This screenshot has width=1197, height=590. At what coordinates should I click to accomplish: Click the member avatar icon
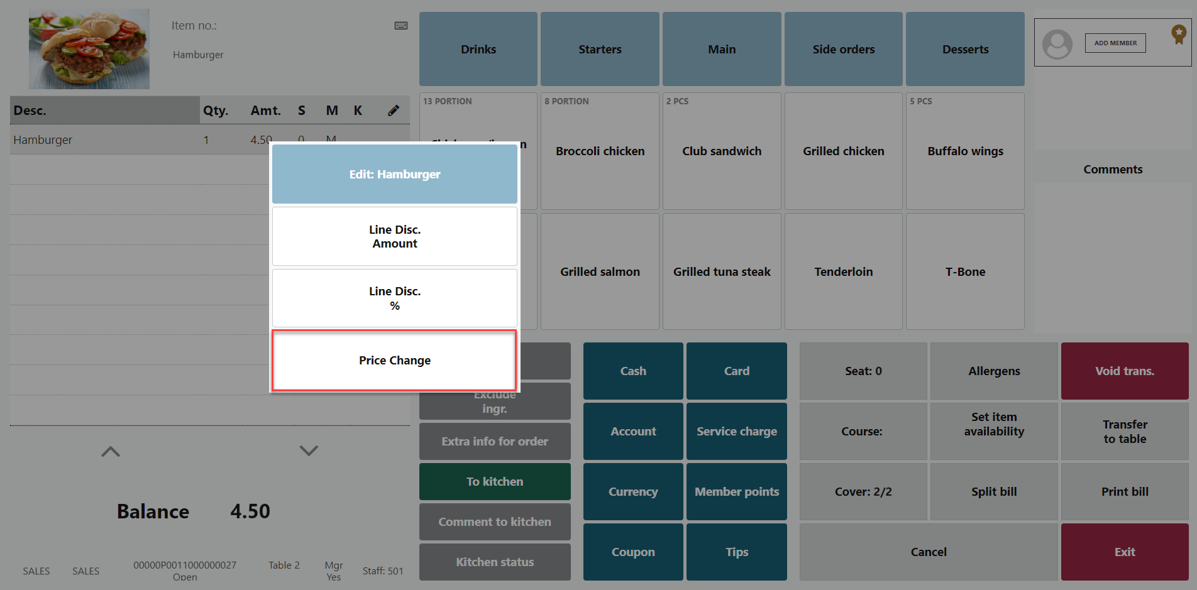click(x=1057, y=44)
